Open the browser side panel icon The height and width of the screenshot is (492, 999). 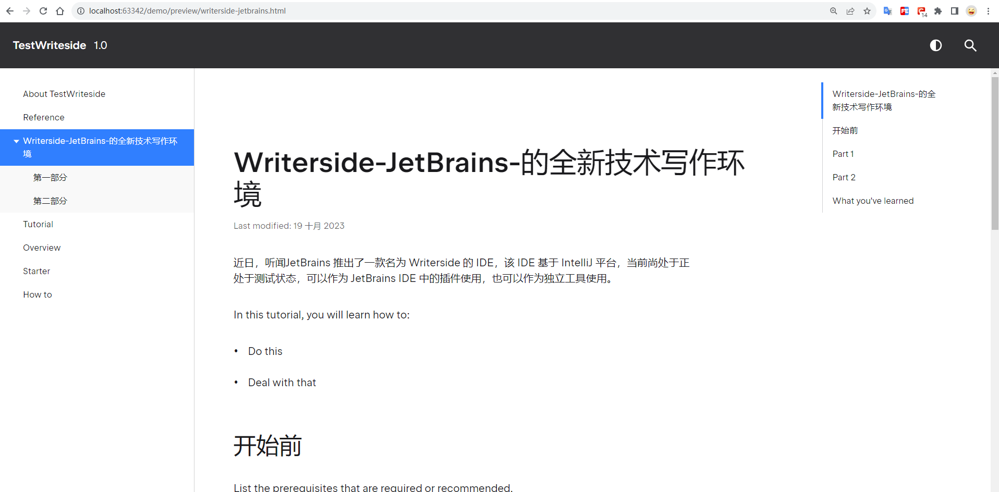tap(955, 10)
